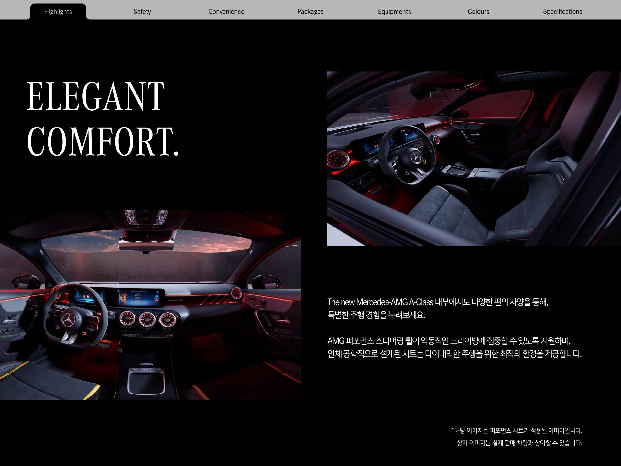Click the front-view dashboard interior photo

(x=150, y=305)
